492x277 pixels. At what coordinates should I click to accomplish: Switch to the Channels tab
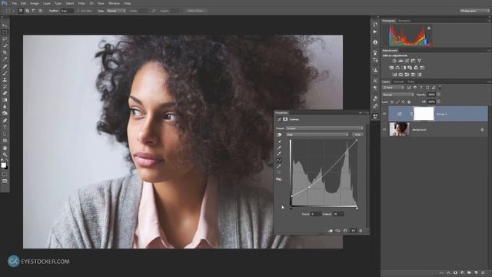[x=399, y=82]
